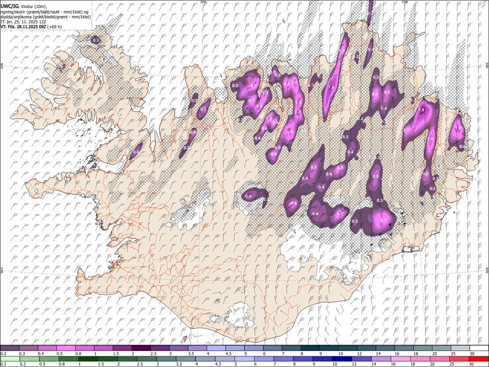The height and width of the screenshot is (367, 489).
Task: Select the 4.5 label under the snow legend row
Action: 228,354
